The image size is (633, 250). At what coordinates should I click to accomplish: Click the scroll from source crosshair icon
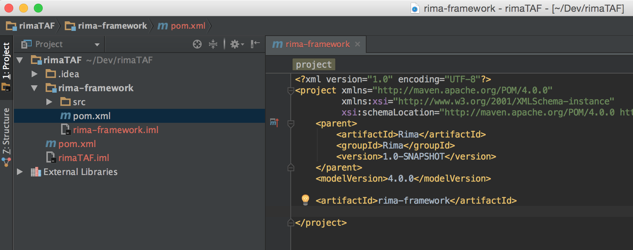click(197, 44)
